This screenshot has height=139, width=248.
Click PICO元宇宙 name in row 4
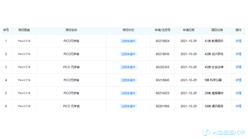click(x=71, y=80)
